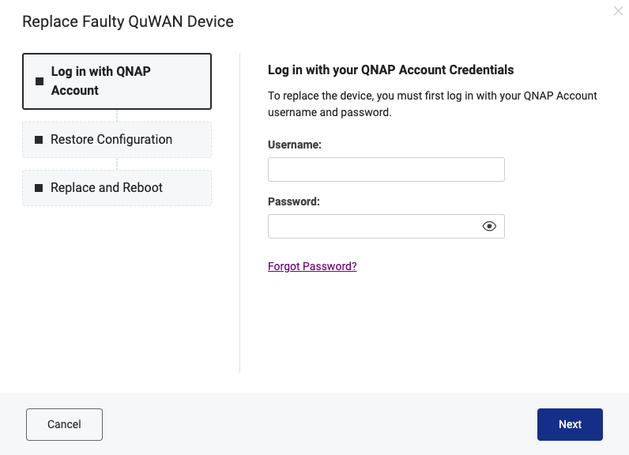The width and height of the screenshot is (629, 455).
Task: Click the Username: label
Action: click(295, 145)
